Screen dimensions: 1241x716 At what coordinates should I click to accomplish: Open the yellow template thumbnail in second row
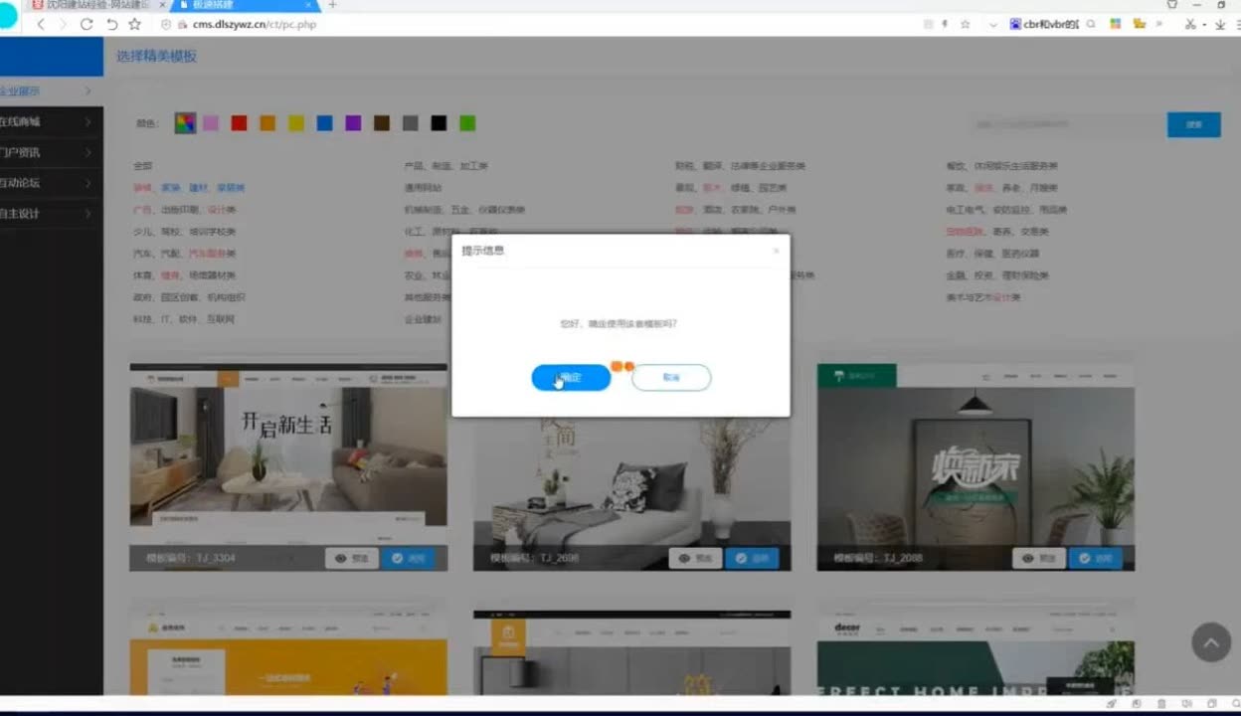(288, 653)
